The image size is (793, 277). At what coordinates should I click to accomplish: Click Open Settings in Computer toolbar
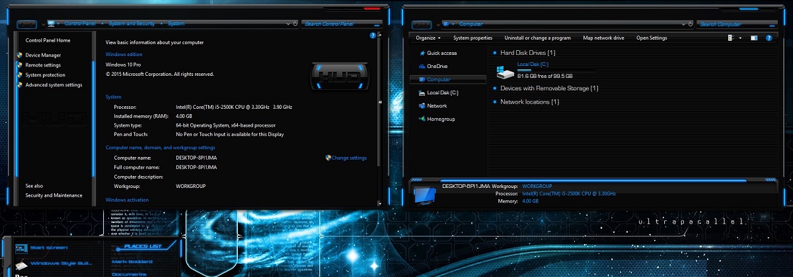[x=652, y=38]
